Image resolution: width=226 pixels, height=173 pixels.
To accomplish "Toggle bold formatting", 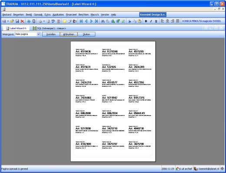I will (x=146, y=21).
